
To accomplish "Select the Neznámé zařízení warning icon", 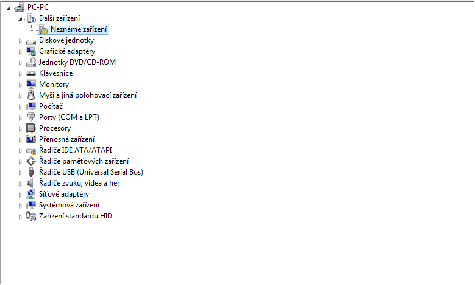I will 43,29.
